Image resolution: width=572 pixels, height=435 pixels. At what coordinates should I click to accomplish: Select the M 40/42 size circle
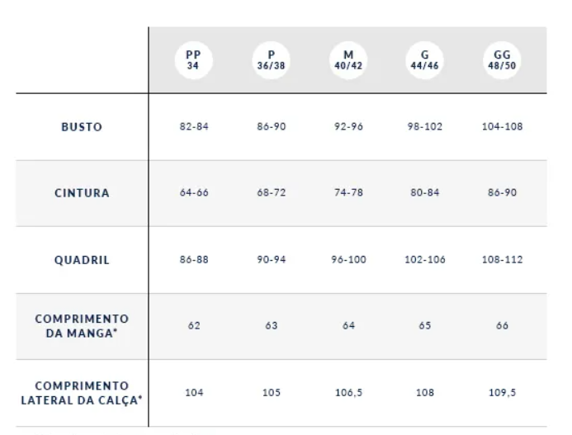[347, 60]
